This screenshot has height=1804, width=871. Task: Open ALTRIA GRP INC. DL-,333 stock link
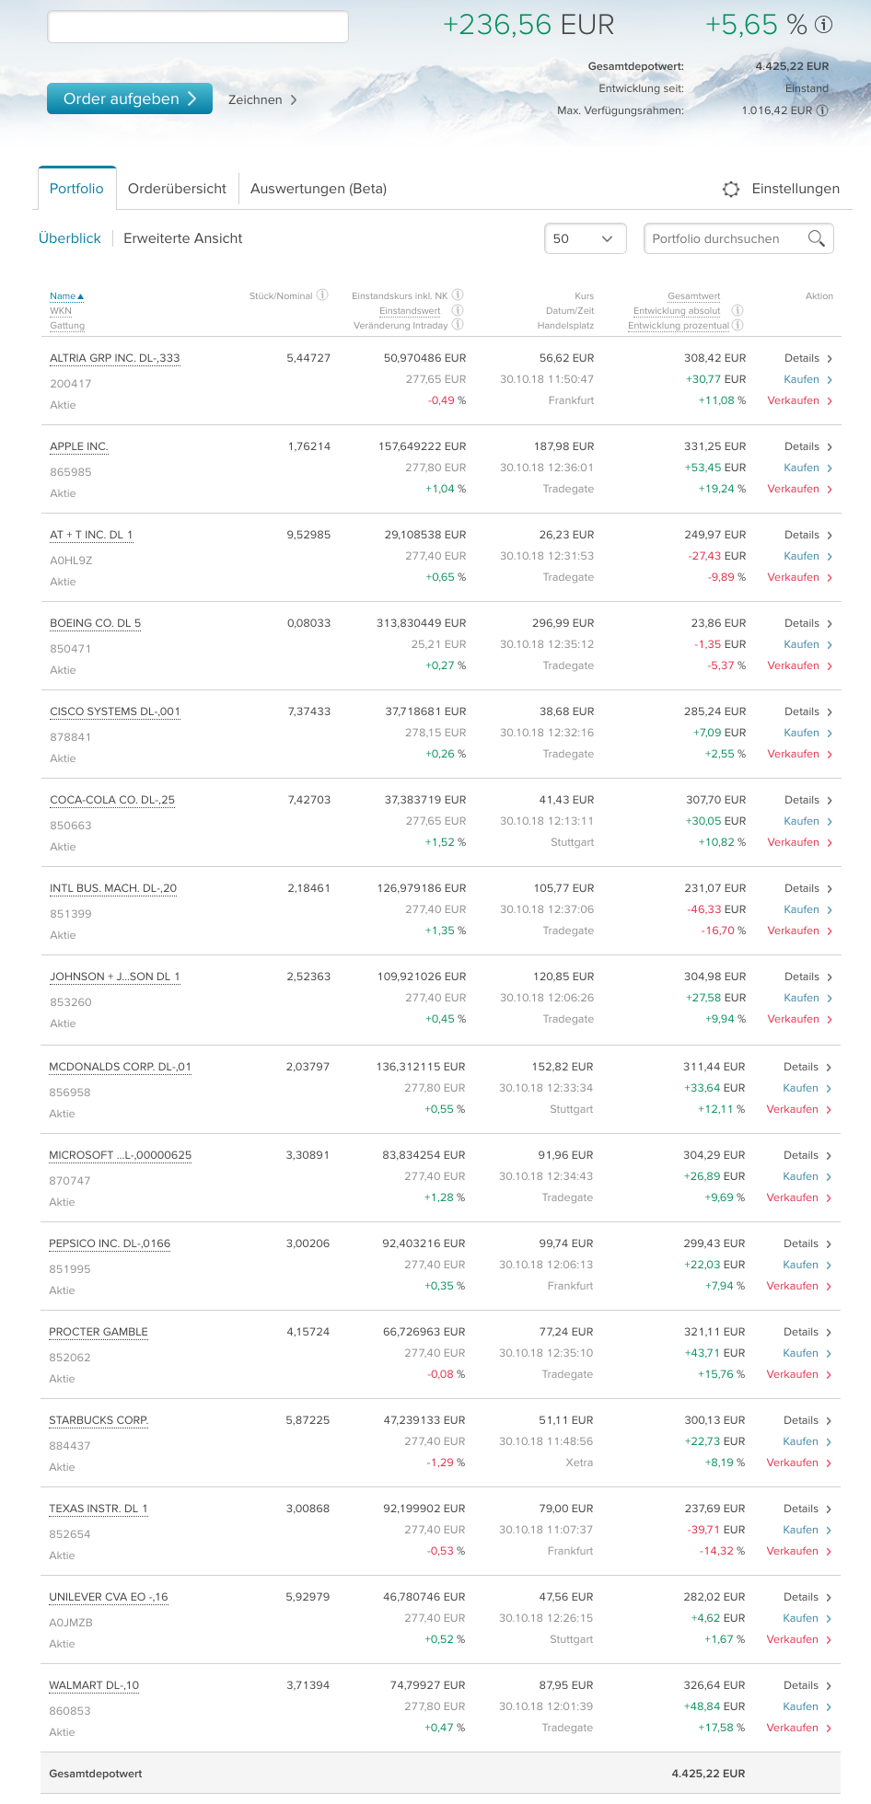click(x=115, y=358)
